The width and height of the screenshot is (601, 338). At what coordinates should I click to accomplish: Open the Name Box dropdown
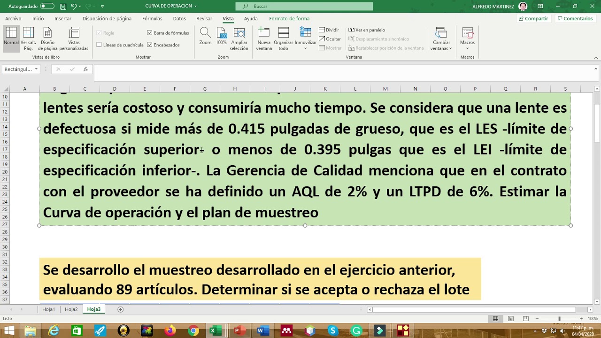(x=36, y=69)
